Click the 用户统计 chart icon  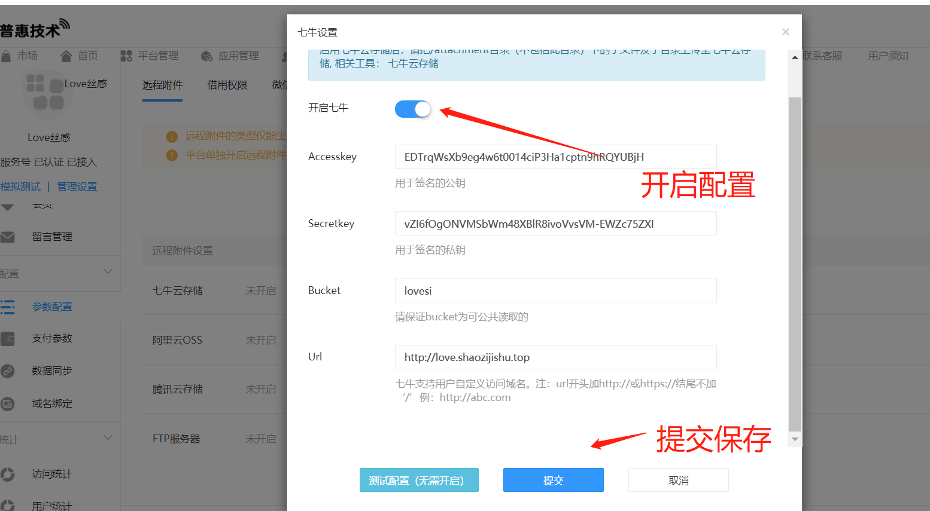click(7, 506)
